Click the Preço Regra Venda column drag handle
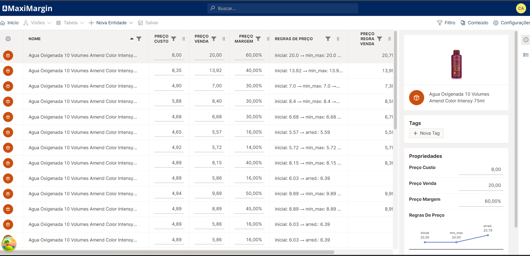This screenshot has height=256, width=530. pos(390,39)
